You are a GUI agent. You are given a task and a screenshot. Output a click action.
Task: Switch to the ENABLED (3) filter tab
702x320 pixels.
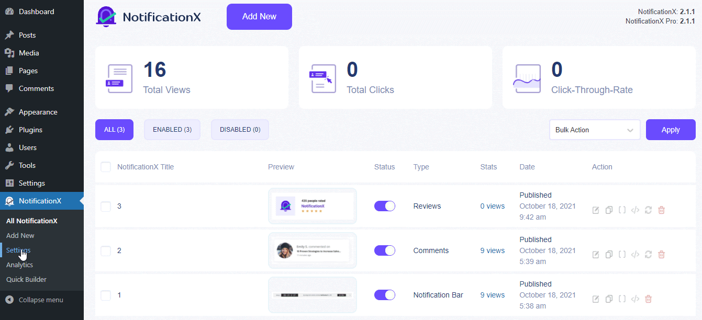[172, 130]
